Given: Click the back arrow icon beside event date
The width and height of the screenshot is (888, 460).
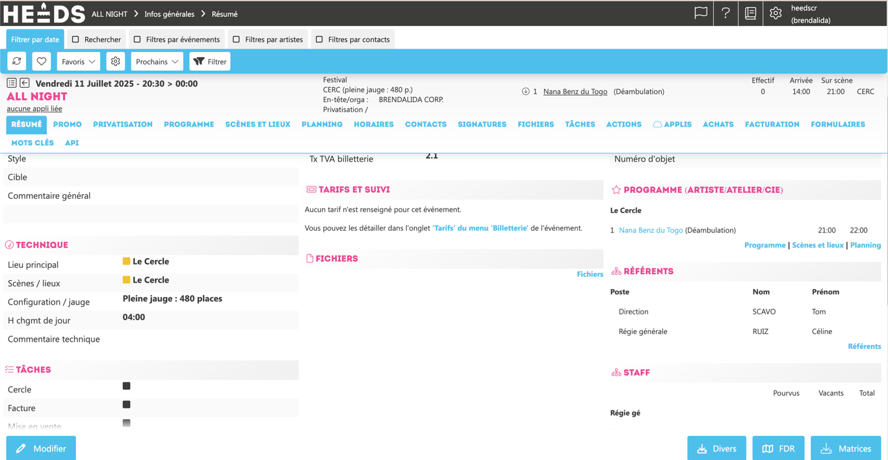Looking at the screenshot, I should coord(25,83).
